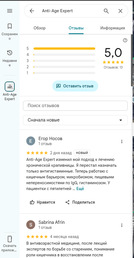Open Sabrina Afrin reviewer name link
This screenshot has width=134, height=258.
click(x=51, y=222)
